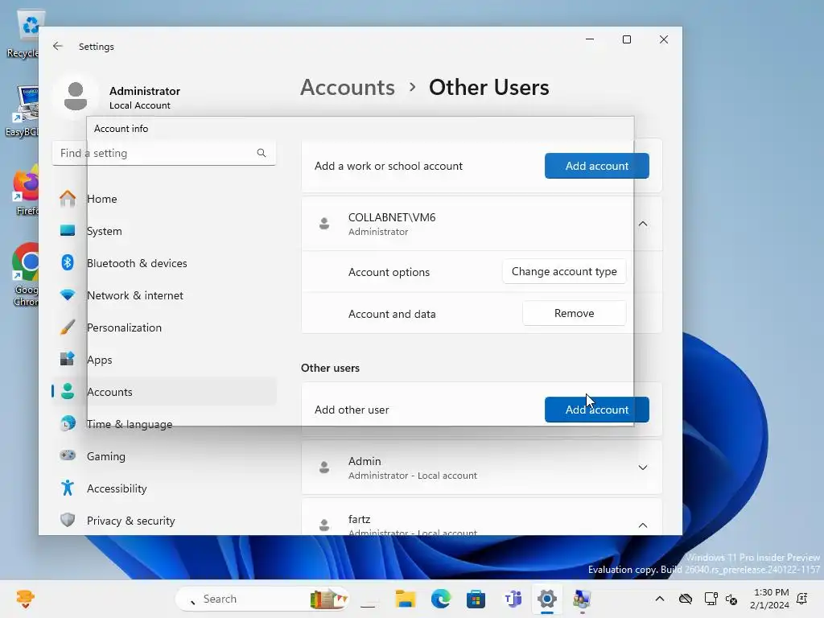Open Gaming settings
824x618 pixels.
164,456
